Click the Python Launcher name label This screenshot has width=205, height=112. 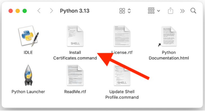28,92
